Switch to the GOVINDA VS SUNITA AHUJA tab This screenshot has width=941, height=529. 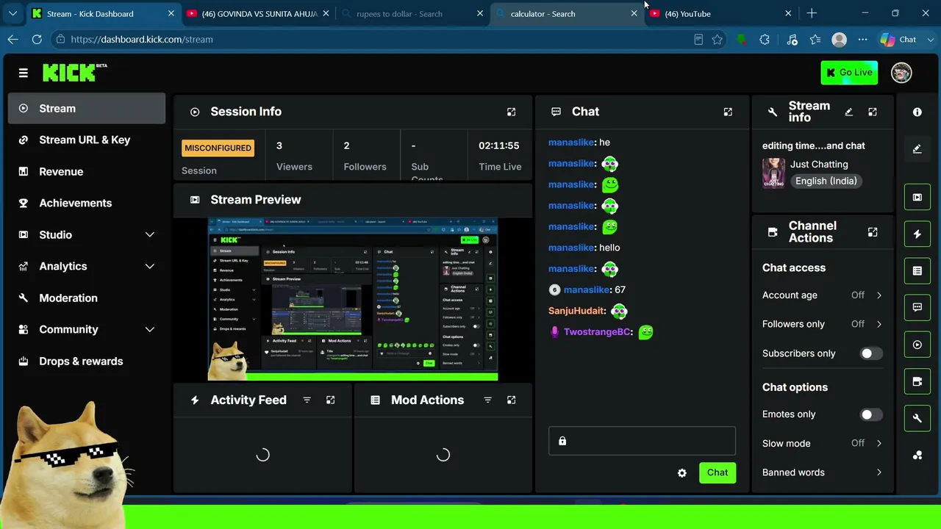pyautogui.click(x=257, y=13)
